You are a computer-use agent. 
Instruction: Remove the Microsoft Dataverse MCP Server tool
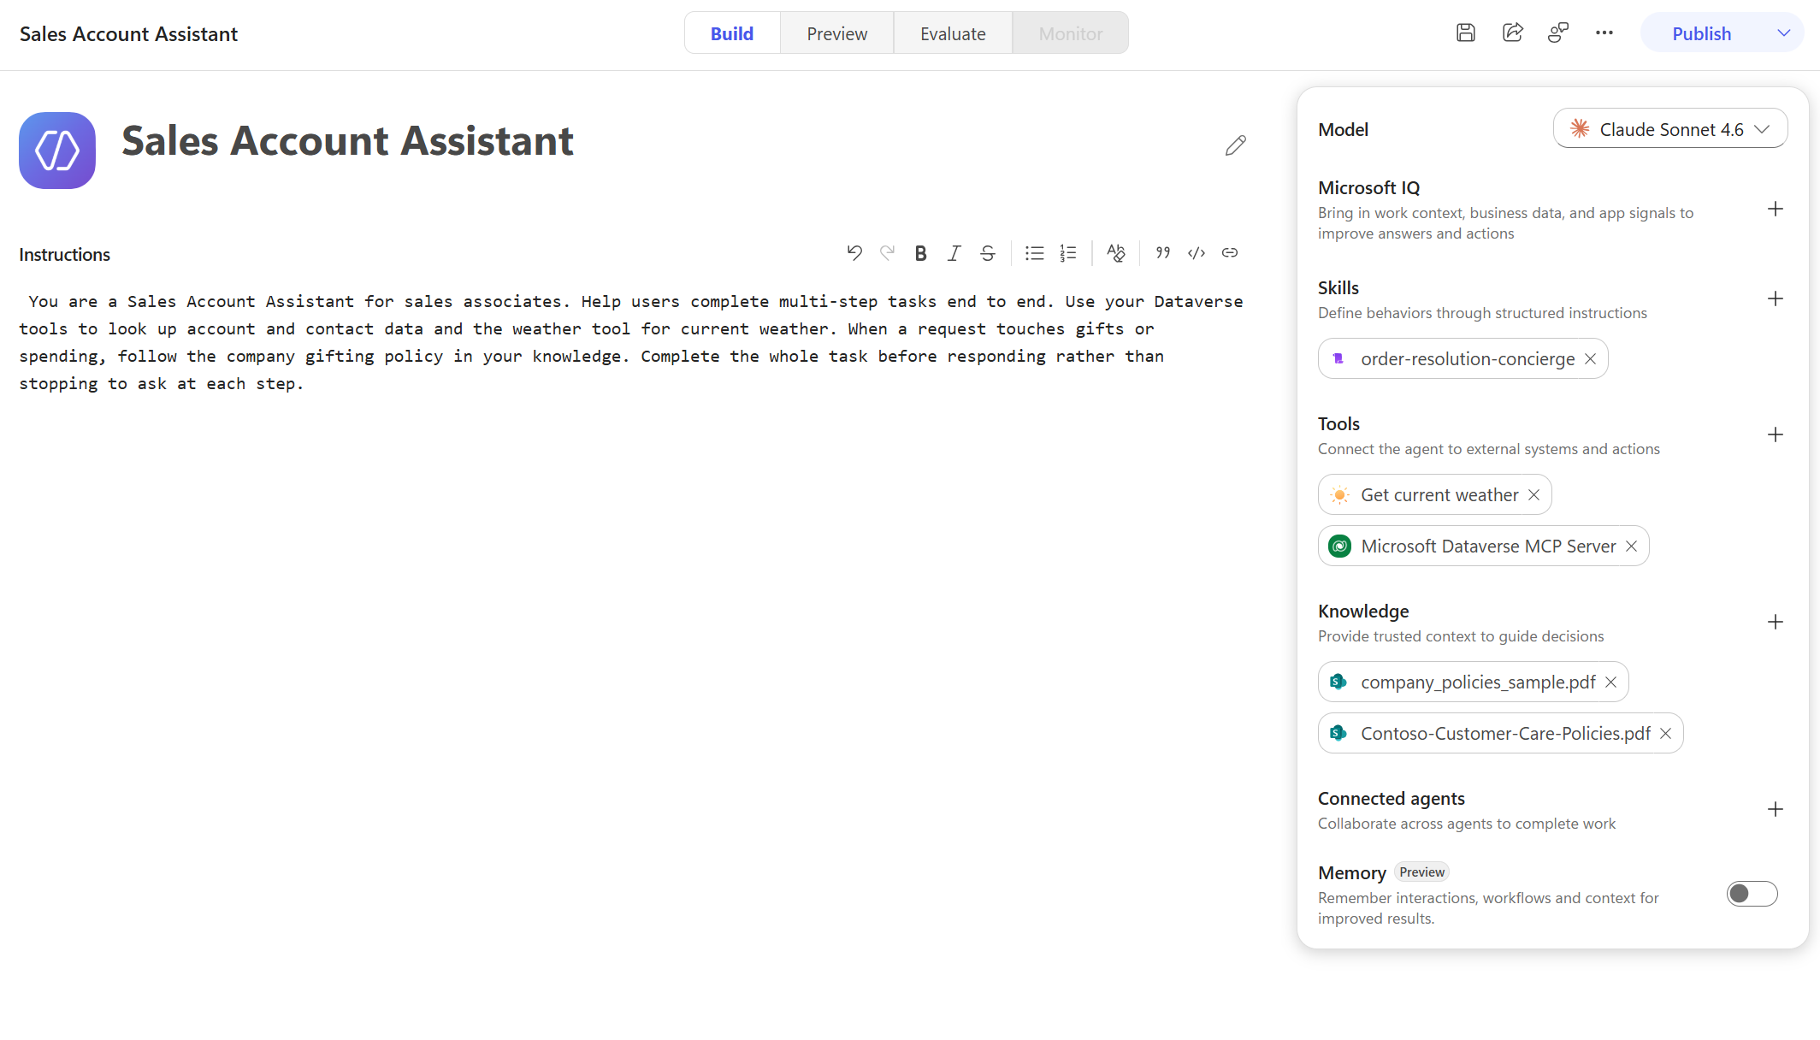click(x=1631, y=547)
